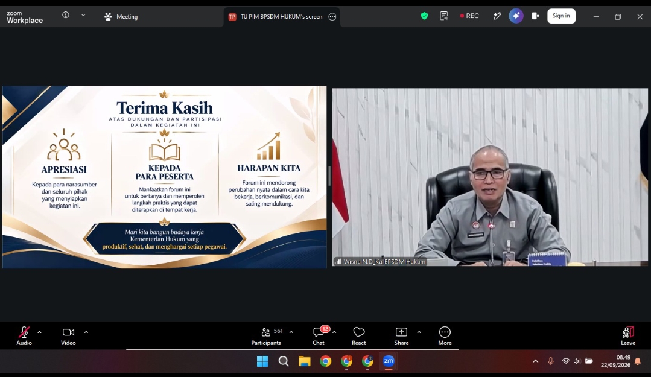Open screen-share options ellipsis in tab
Image resolution: width=651 pixels, height=377 pixels.
332,17
